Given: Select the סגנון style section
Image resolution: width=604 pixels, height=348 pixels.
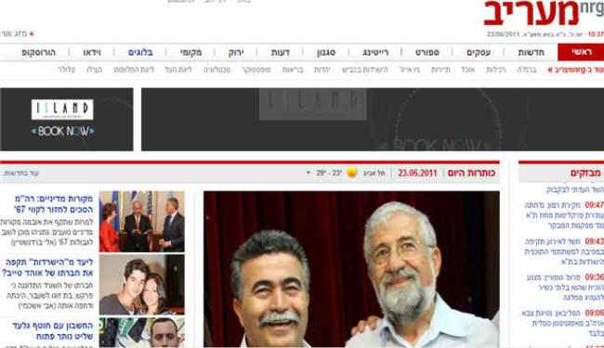Looking at the screenshot, I should point(326,52).
